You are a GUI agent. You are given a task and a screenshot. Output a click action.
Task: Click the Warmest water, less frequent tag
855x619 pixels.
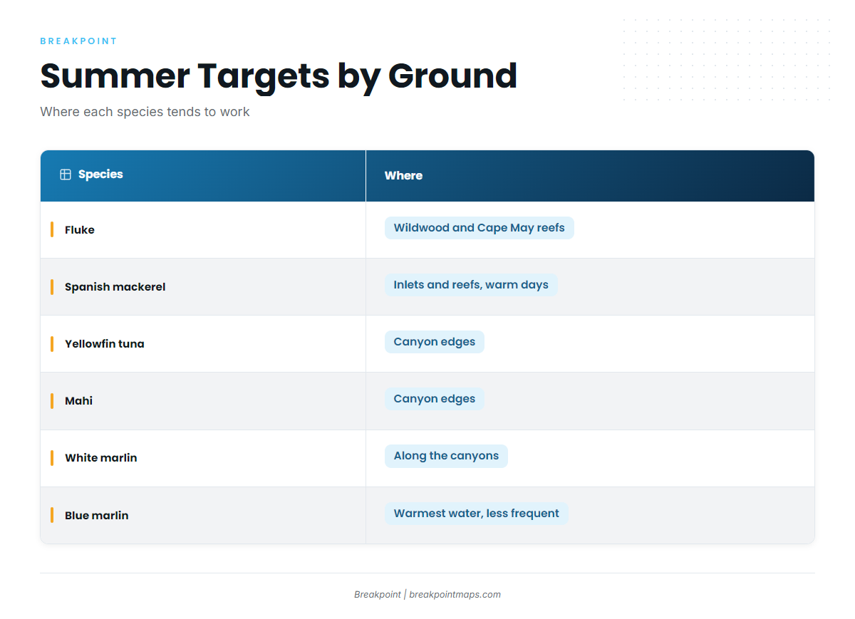tap(476, 514)
